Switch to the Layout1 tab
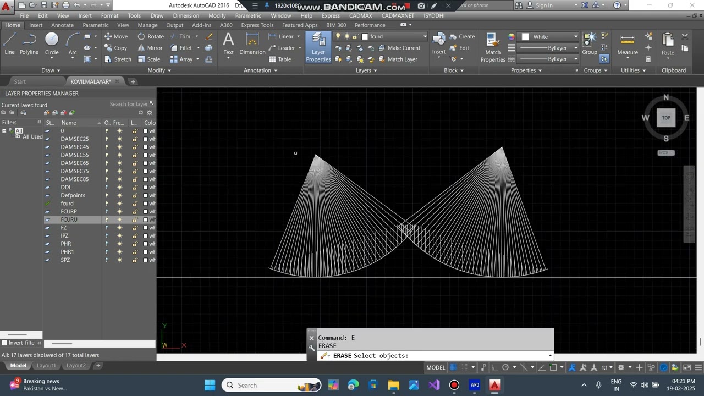 point(46,366)
